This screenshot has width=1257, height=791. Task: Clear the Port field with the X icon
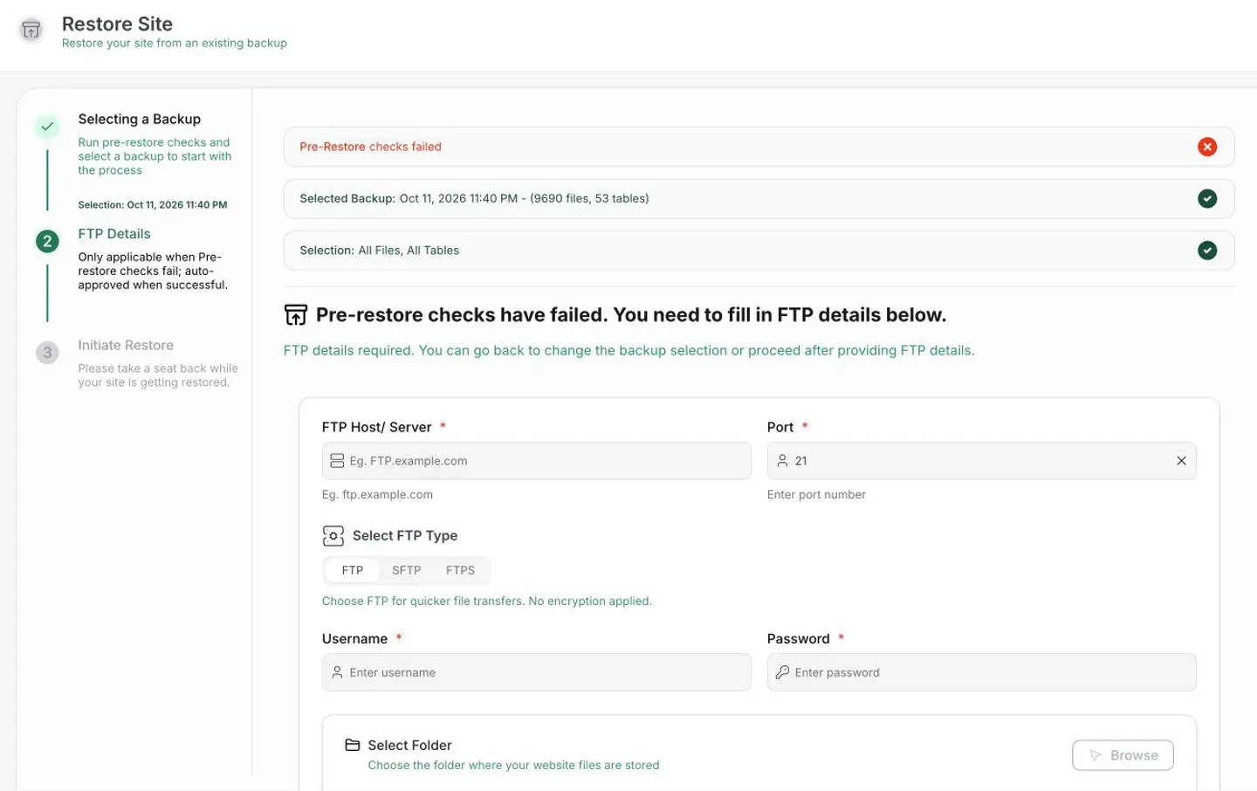[1181, 461]
